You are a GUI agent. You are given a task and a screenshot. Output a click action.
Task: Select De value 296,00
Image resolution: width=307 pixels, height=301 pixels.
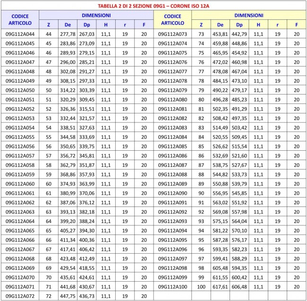coord(68,62)
